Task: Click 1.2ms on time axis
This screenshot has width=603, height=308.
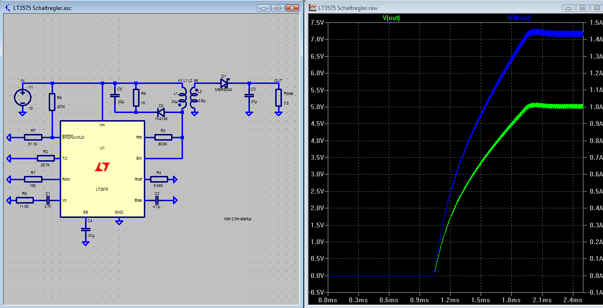Action: 450,300
